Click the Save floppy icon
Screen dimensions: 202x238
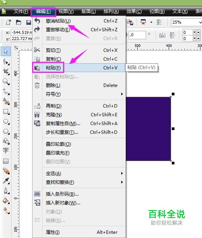tap(29, 23)
